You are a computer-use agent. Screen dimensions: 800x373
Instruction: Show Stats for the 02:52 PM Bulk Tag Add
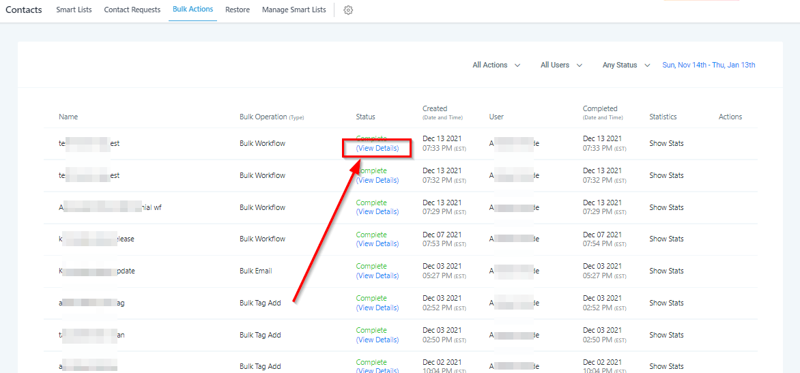[x=666, y=303]
